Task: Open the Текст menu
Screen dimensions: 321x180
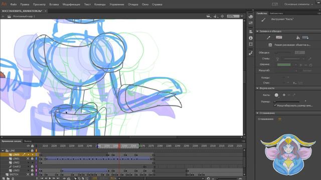Action: (x=87, y=4)
